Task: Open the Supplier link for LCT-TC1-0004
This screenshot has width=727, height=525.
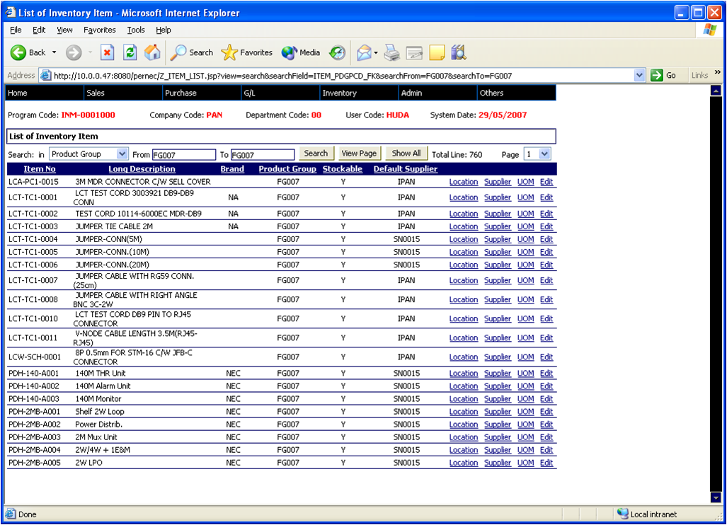Action: click(x=498, y=239)
